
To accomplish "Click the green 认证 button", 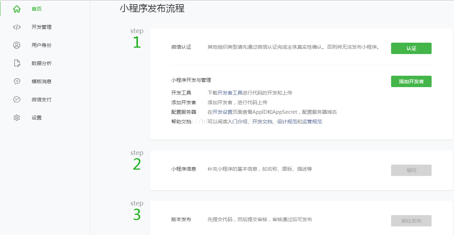I will click(411, 48).
